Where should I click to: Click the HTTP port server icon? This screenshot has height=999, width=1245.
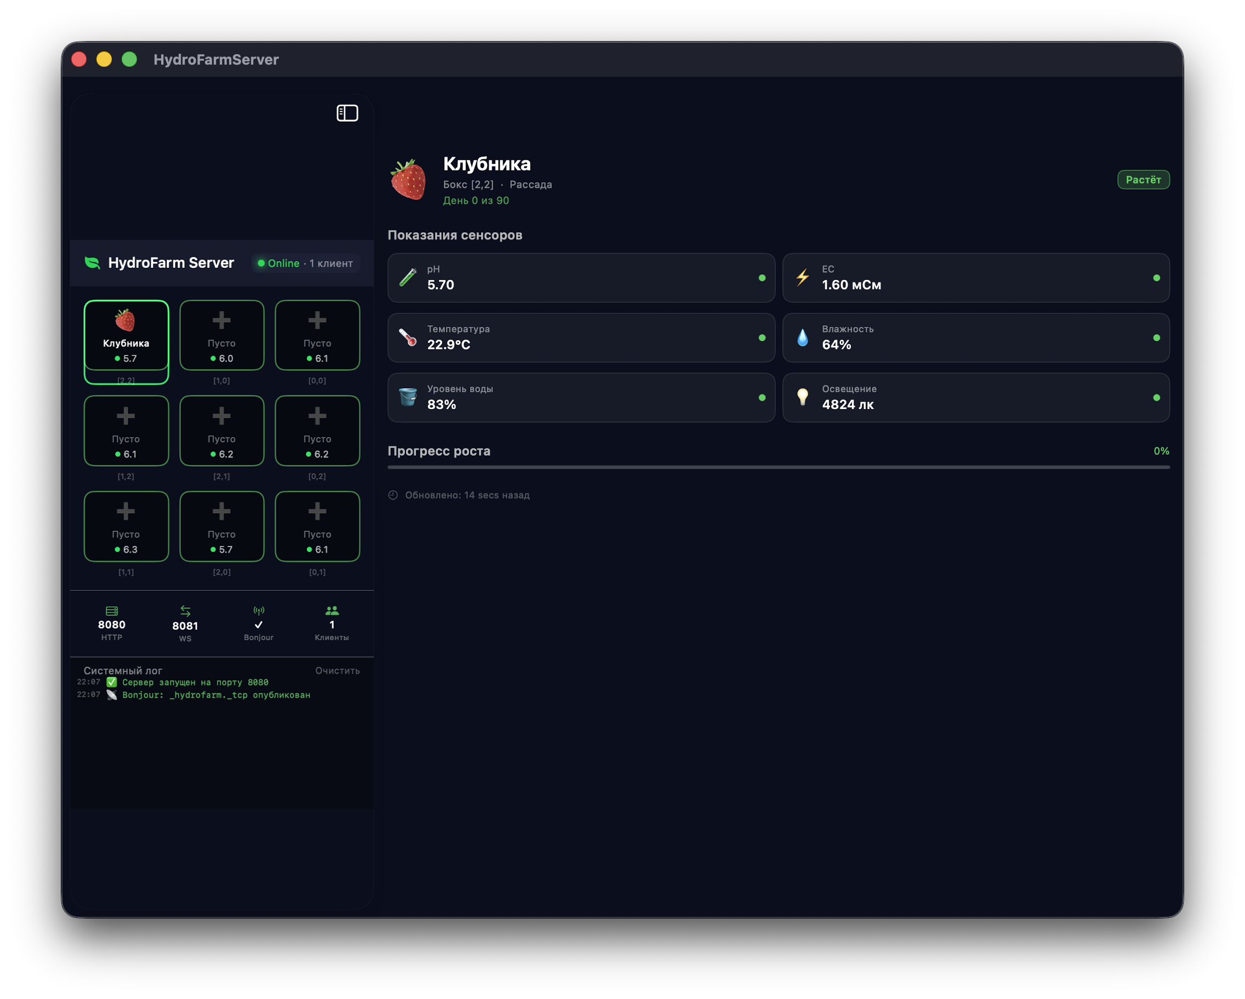pos(111,611)
